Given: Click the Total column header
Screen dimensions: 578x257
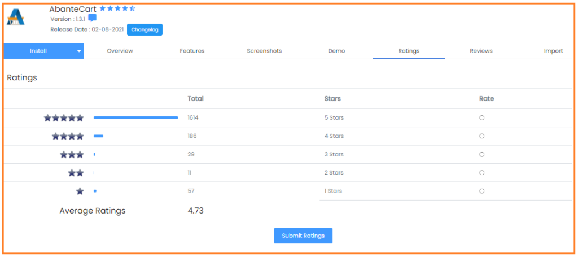Looking at the screenshot, I should click(196, 98).
